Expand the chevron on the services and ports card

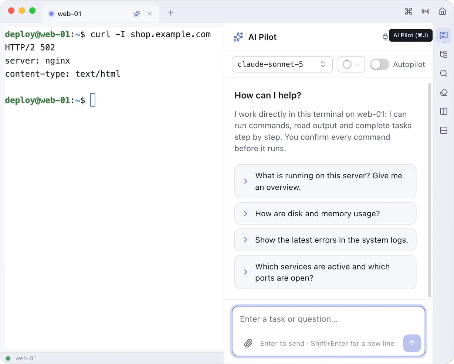[x=245, y=272]
